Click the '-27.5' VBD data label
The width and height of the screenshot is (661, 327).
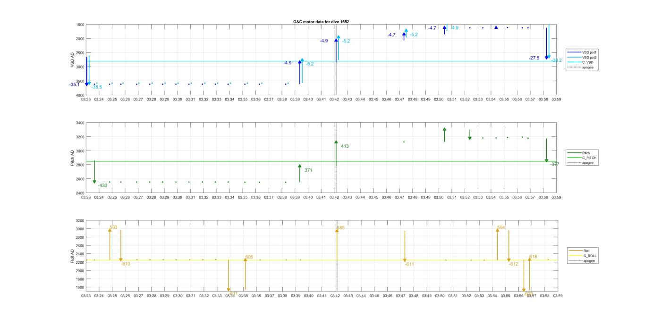(534, 58)
